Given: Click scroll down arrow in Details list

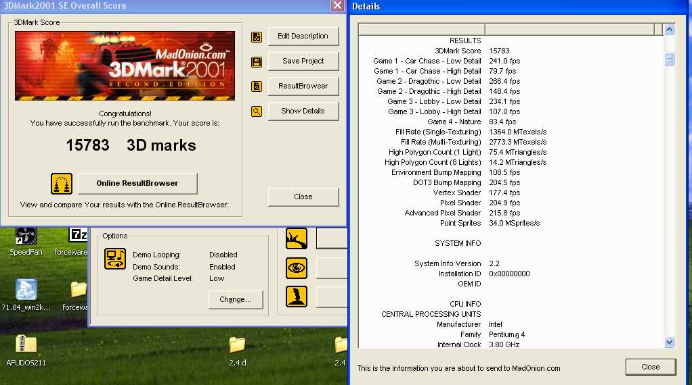Looking at the screenshot, I should (669, 342).
